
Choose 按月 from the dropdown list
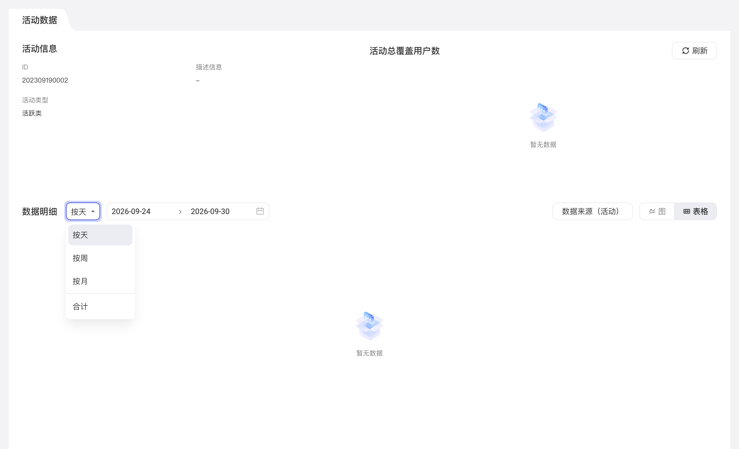[x=100, y=281]
